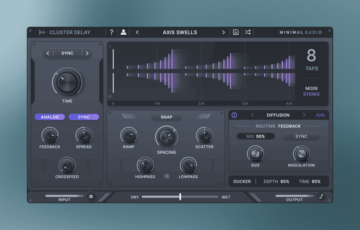Open the user account profile icon
Image resolution: width=360 pixels, height=230 pixels.
coord(123,32)
